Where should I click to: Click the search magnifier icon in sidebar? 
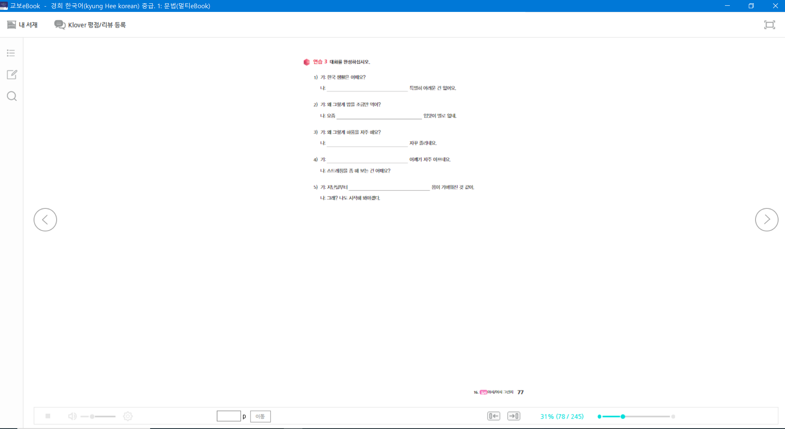[12, 96]
